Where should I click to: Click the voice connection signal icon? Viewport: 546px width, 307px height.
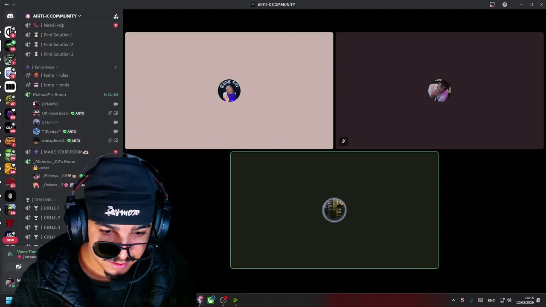point(10,255)
